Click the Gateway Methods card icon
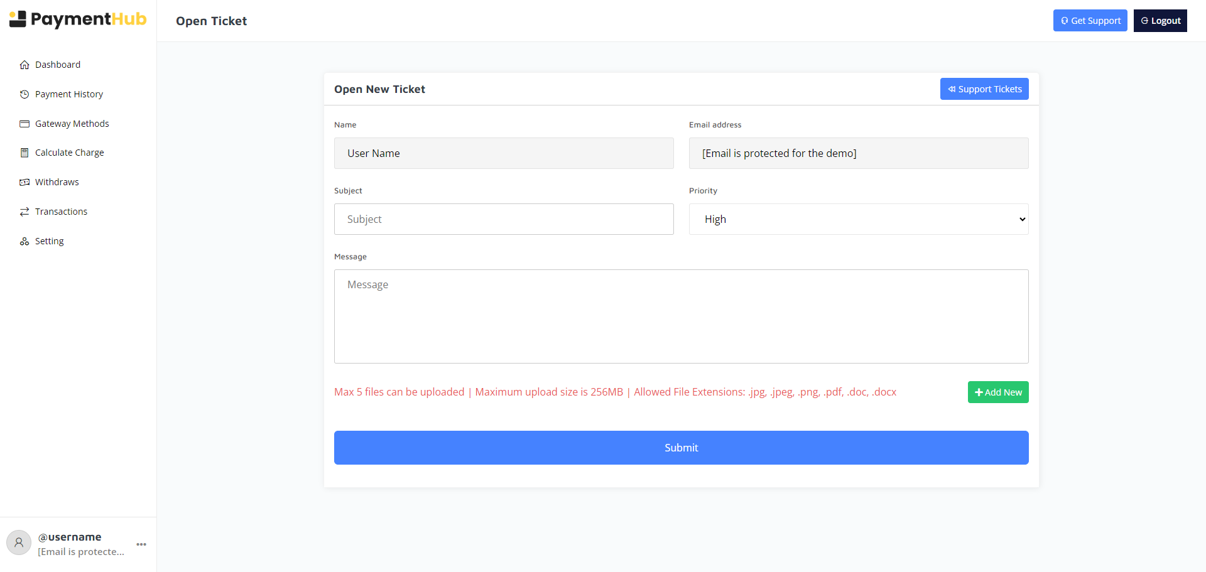 point(24,124)
